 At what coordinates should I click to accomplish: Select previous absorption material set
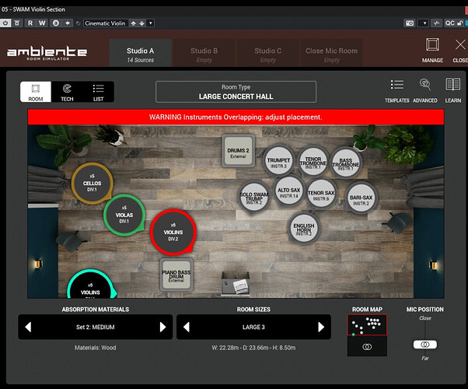click(28, 327)
